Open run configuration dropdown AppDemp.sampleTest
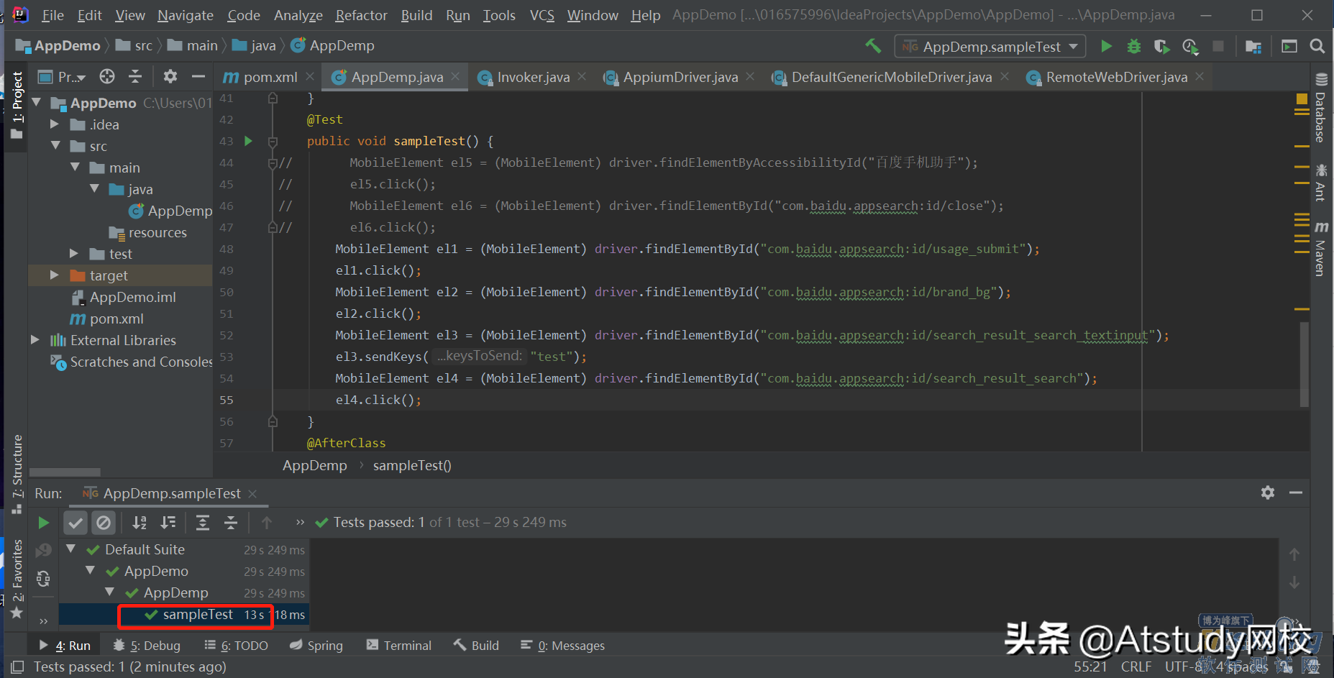 pyautogui.click(x=990, y=47)
